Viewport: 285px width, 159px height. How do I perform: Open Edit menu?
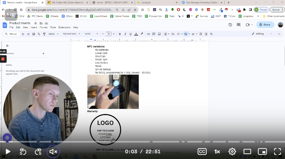coord(18,27)
